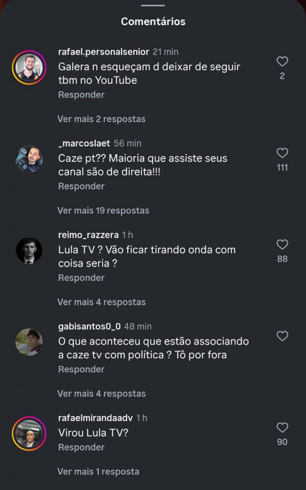
Task: Heart the gabisantos0_0 comment
Action: pyautogui.click(x=282, y=336)
